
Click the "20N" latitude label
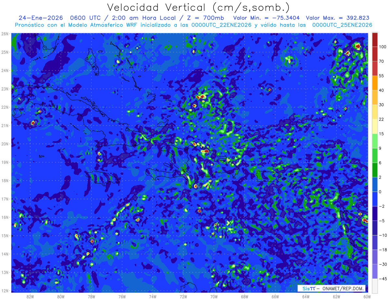pyautogui.click(x=5, y=144)
